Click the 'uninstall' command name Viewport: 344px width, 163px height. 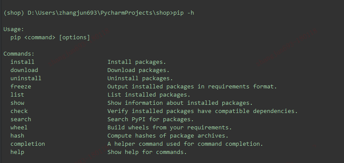tap(26, 78)
